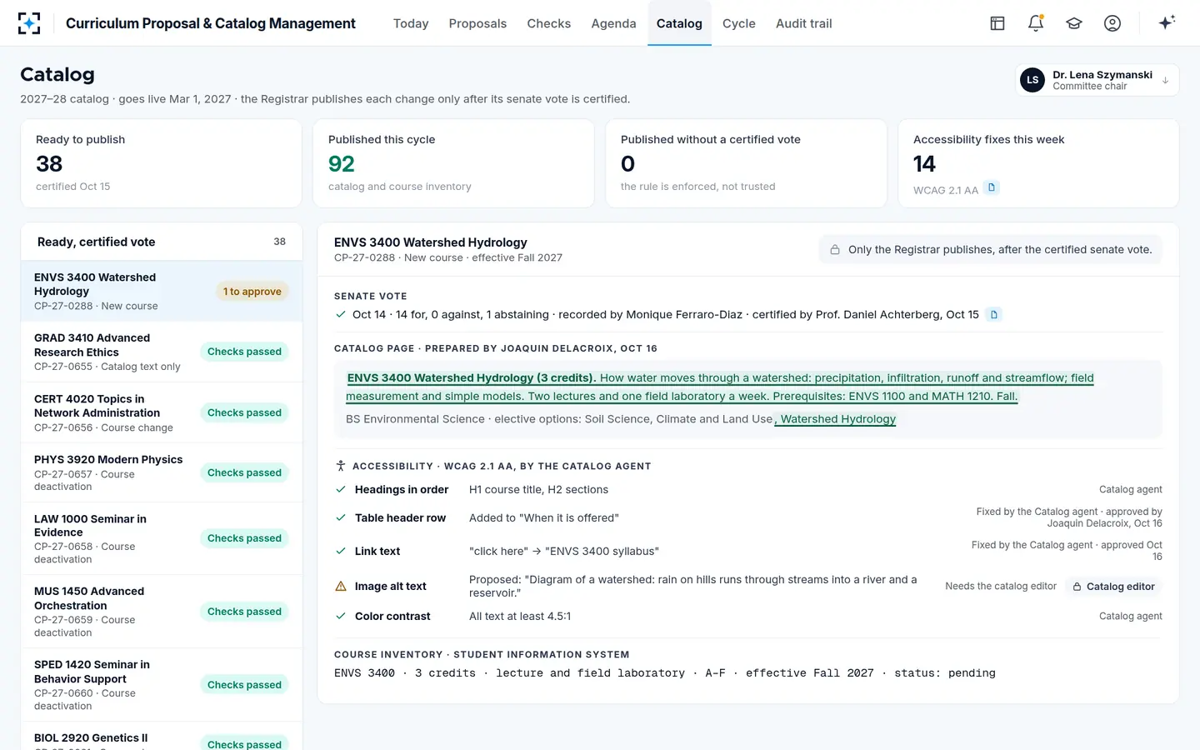Go to the Checks tab

[548, 23]
